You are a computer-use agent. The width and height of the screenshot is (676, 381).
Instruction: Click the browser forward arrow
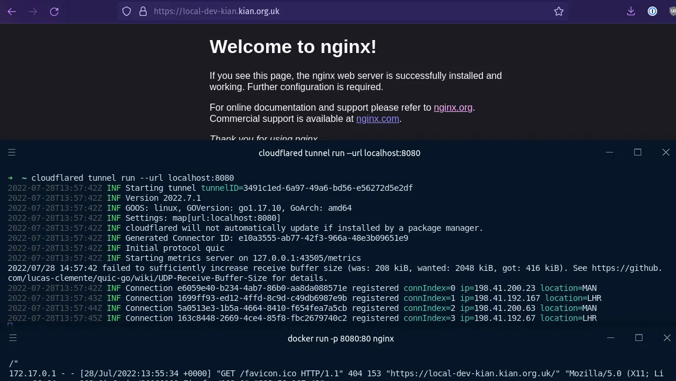pos(33,12)
